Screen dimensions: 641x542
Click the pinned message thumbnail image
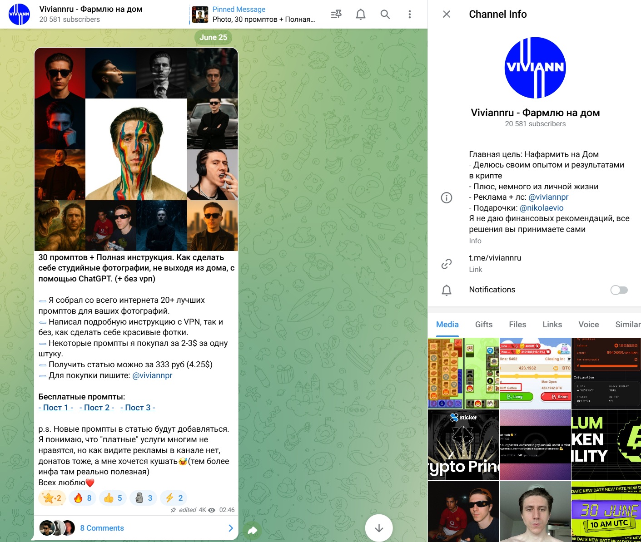200,15
